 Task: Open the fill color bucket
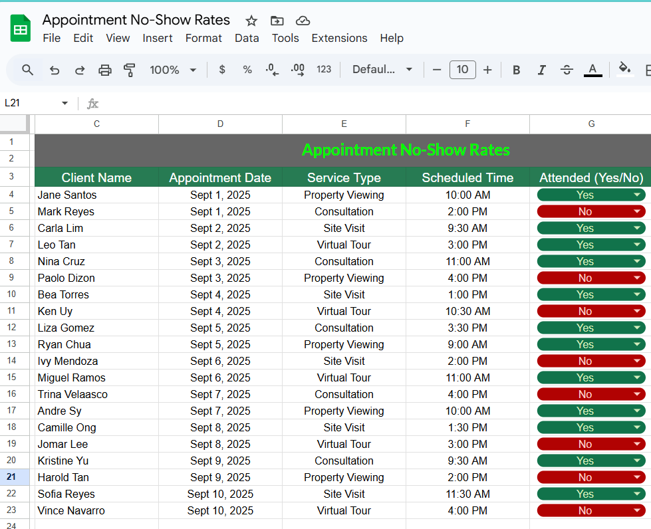[x=624, y=69]
